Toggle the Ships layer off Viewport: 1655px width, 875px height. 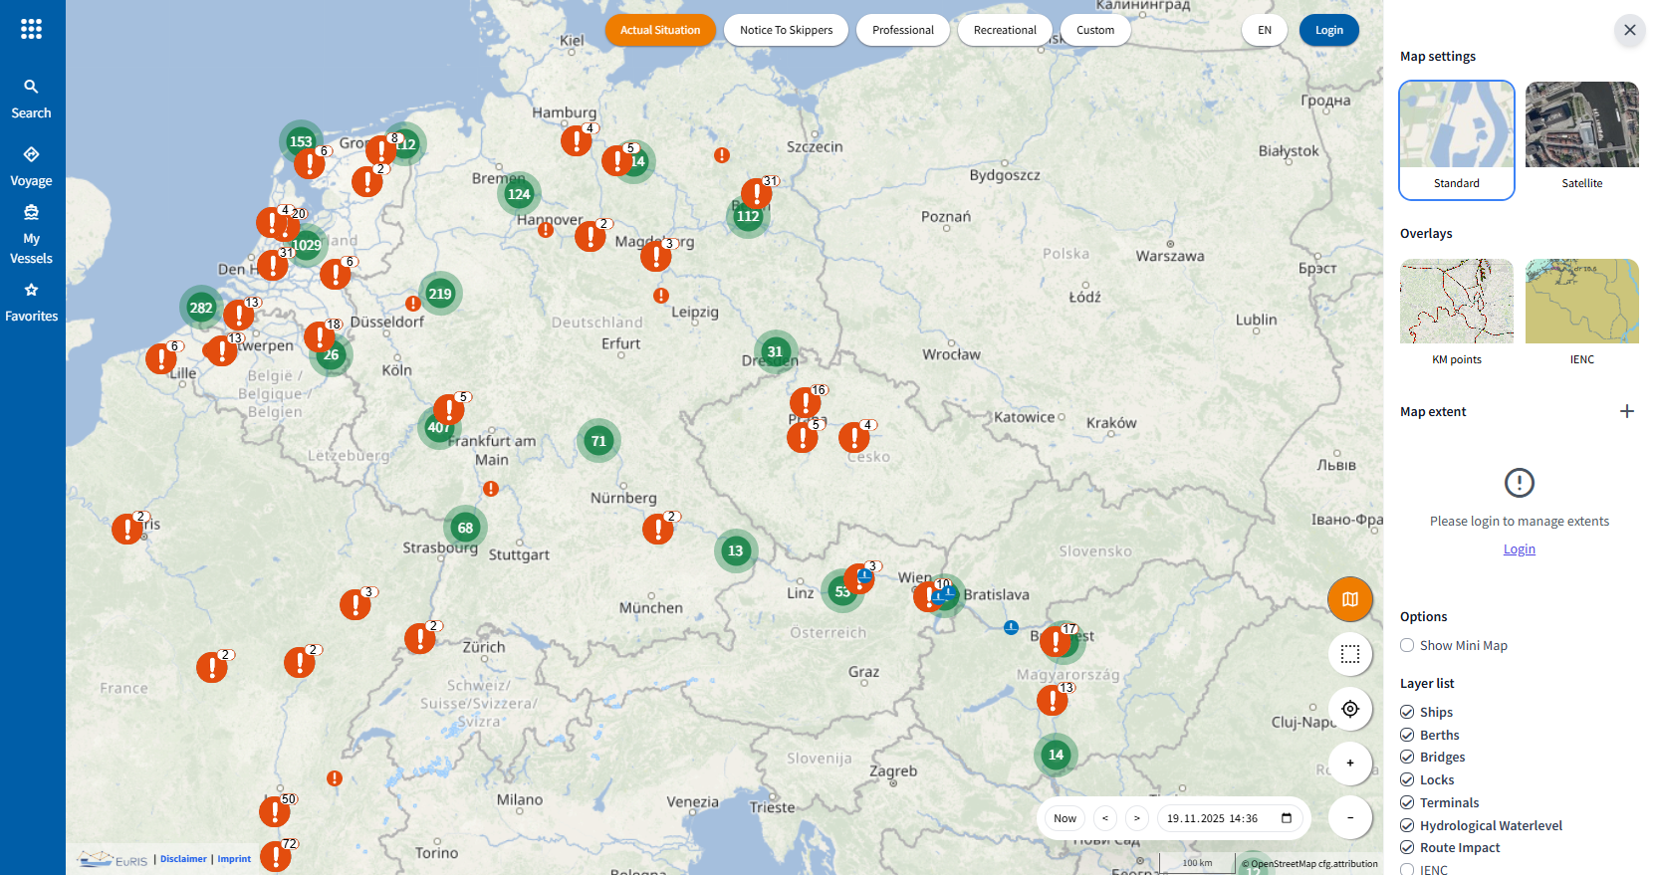(1407, 712)
